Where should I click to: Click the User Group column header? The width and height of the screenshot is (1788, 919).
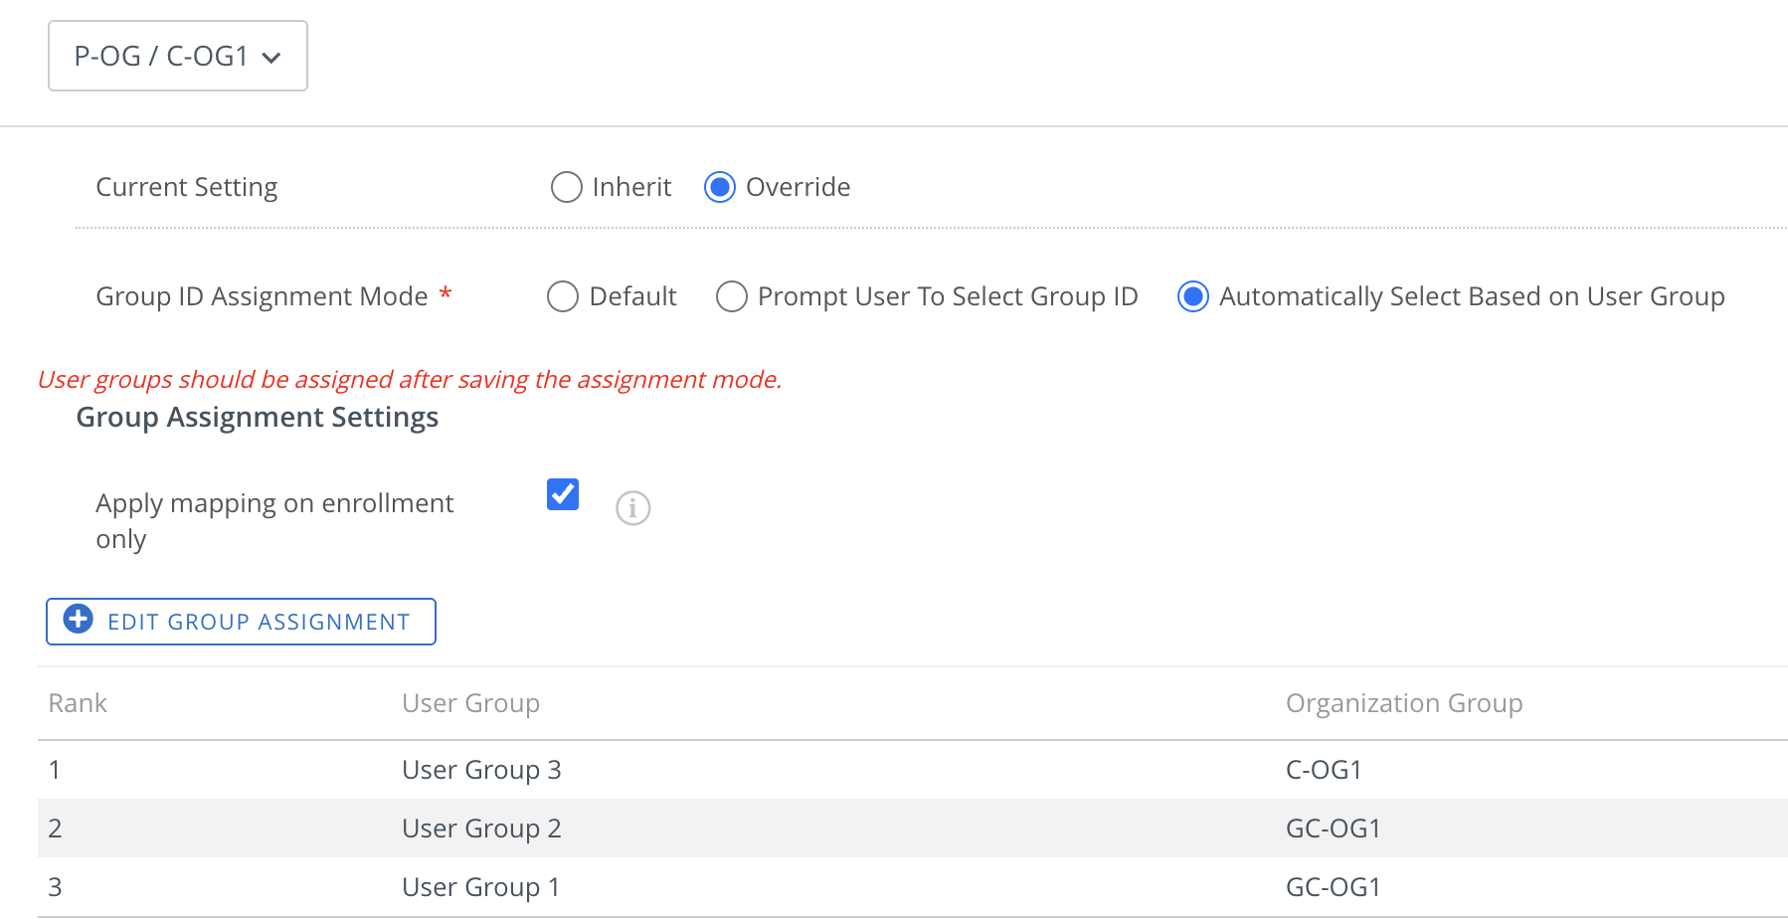[471, 703]
